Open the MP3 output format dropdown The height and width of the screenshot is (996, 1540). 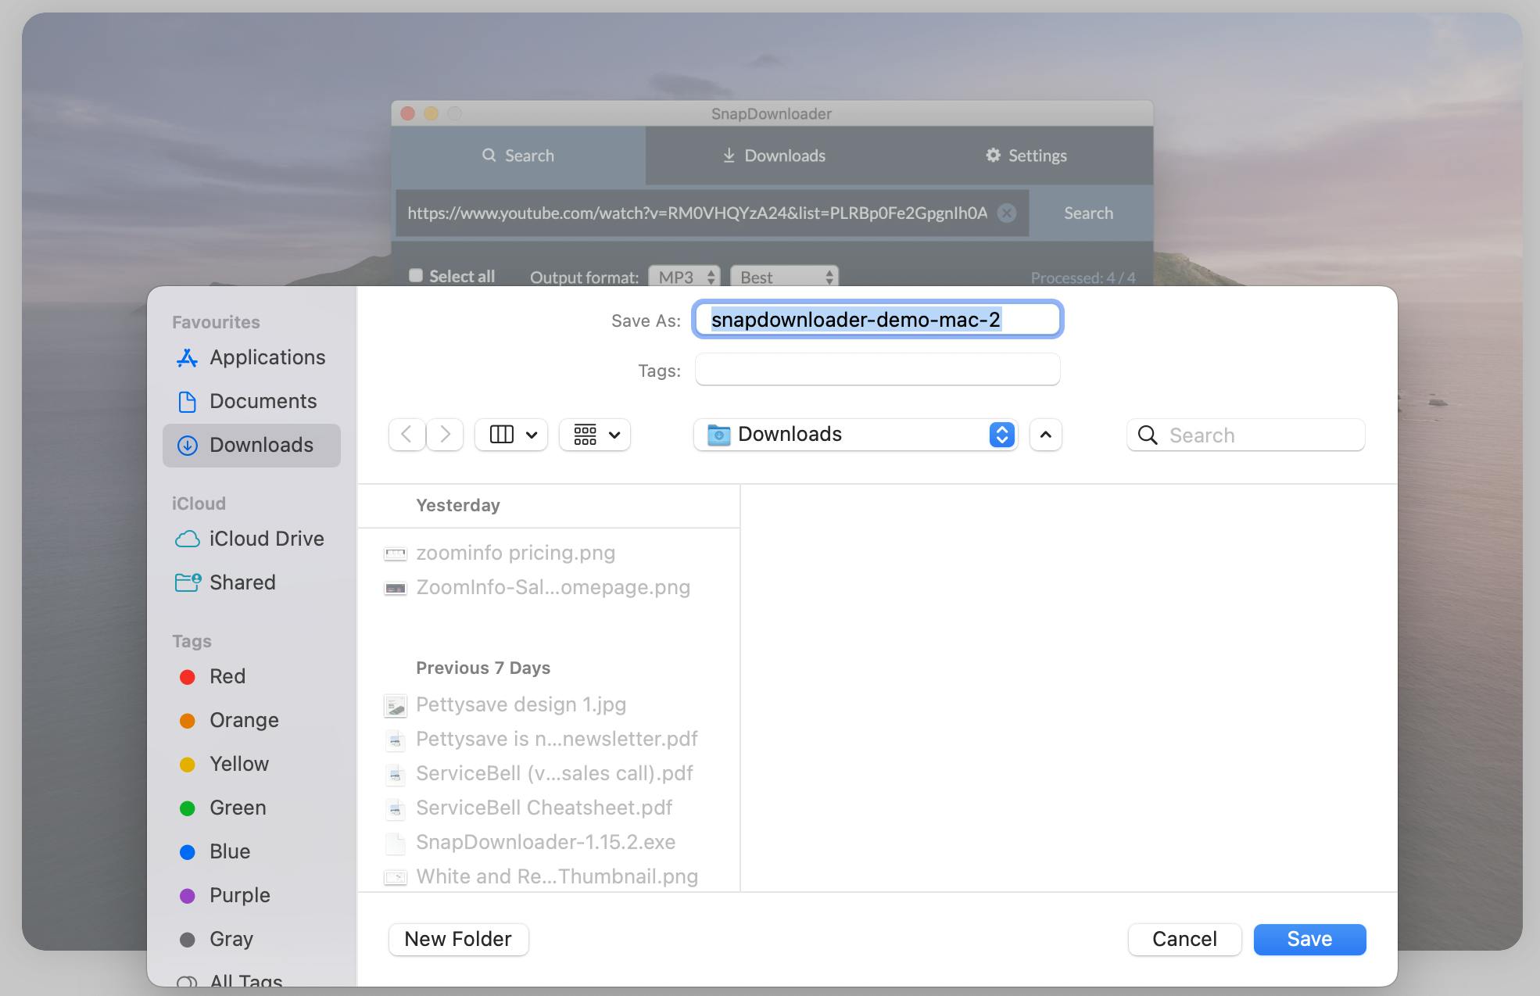pyautogui.click(x=684, y=277)
